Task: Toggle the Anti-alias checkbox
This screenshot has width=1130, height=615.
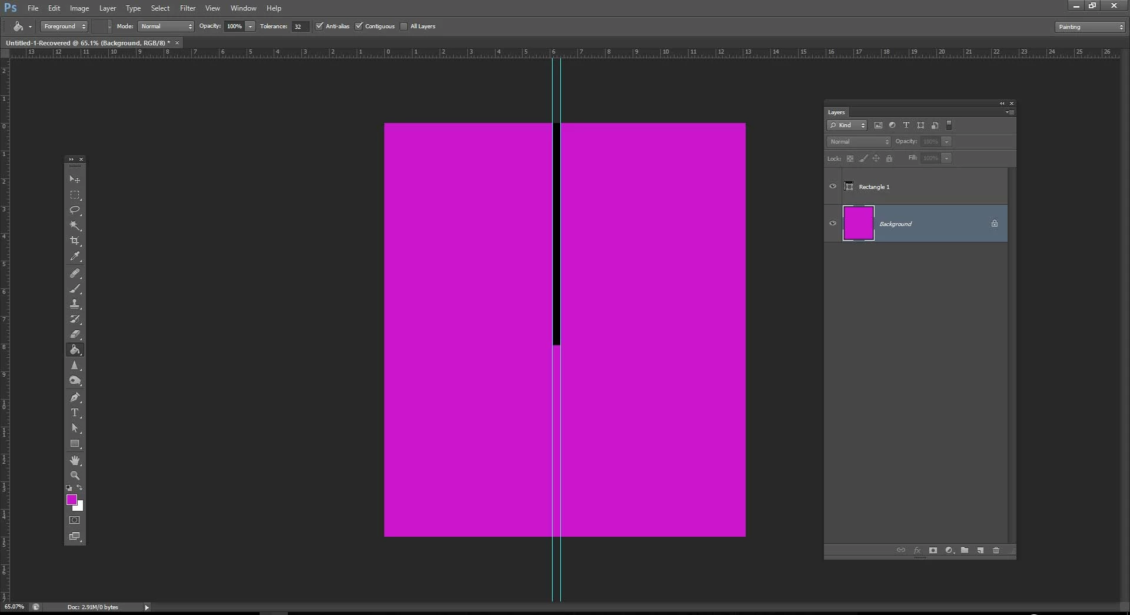Action: click(x=320, y=26)
